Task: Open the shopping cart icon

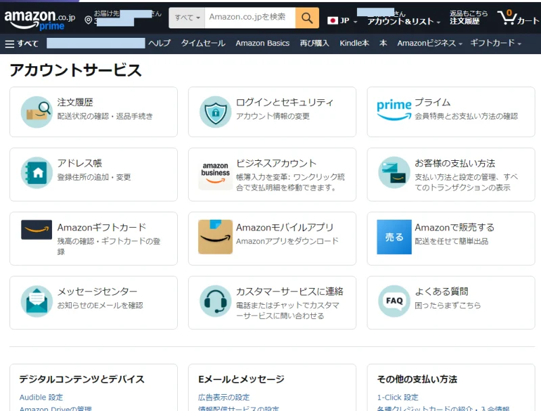Action: click(507, 18)
